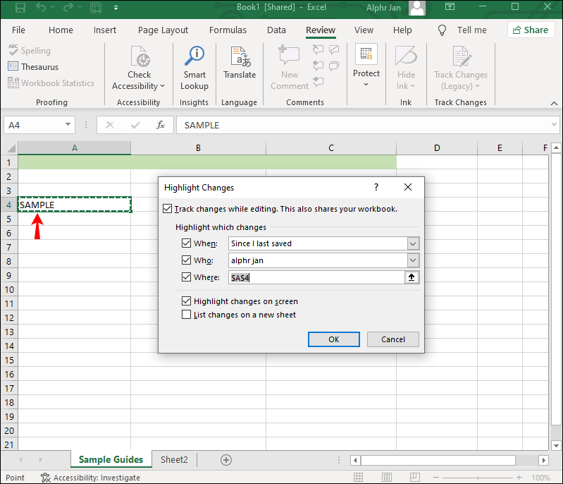Toggle the Where checkbox
Image resolution: width=563 pixels, height=484 pixels.
[x=186, y=277]
